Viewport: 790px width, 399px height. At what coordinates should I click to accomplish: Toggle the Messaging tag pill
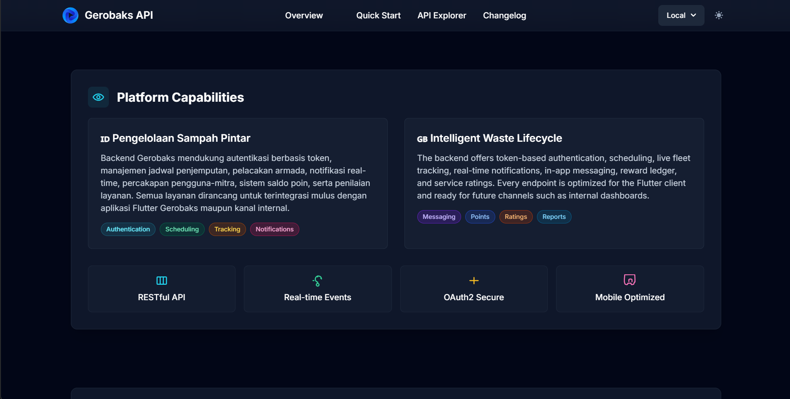click(439, 216)
